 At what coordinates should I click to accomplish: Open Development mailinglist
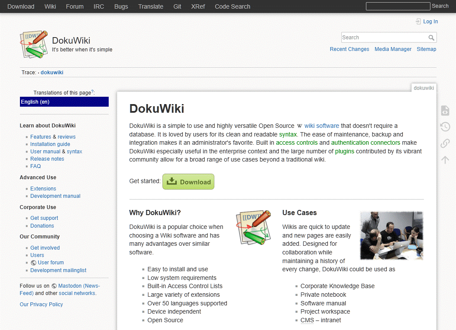pyautogui.click(x=58, y=270)
